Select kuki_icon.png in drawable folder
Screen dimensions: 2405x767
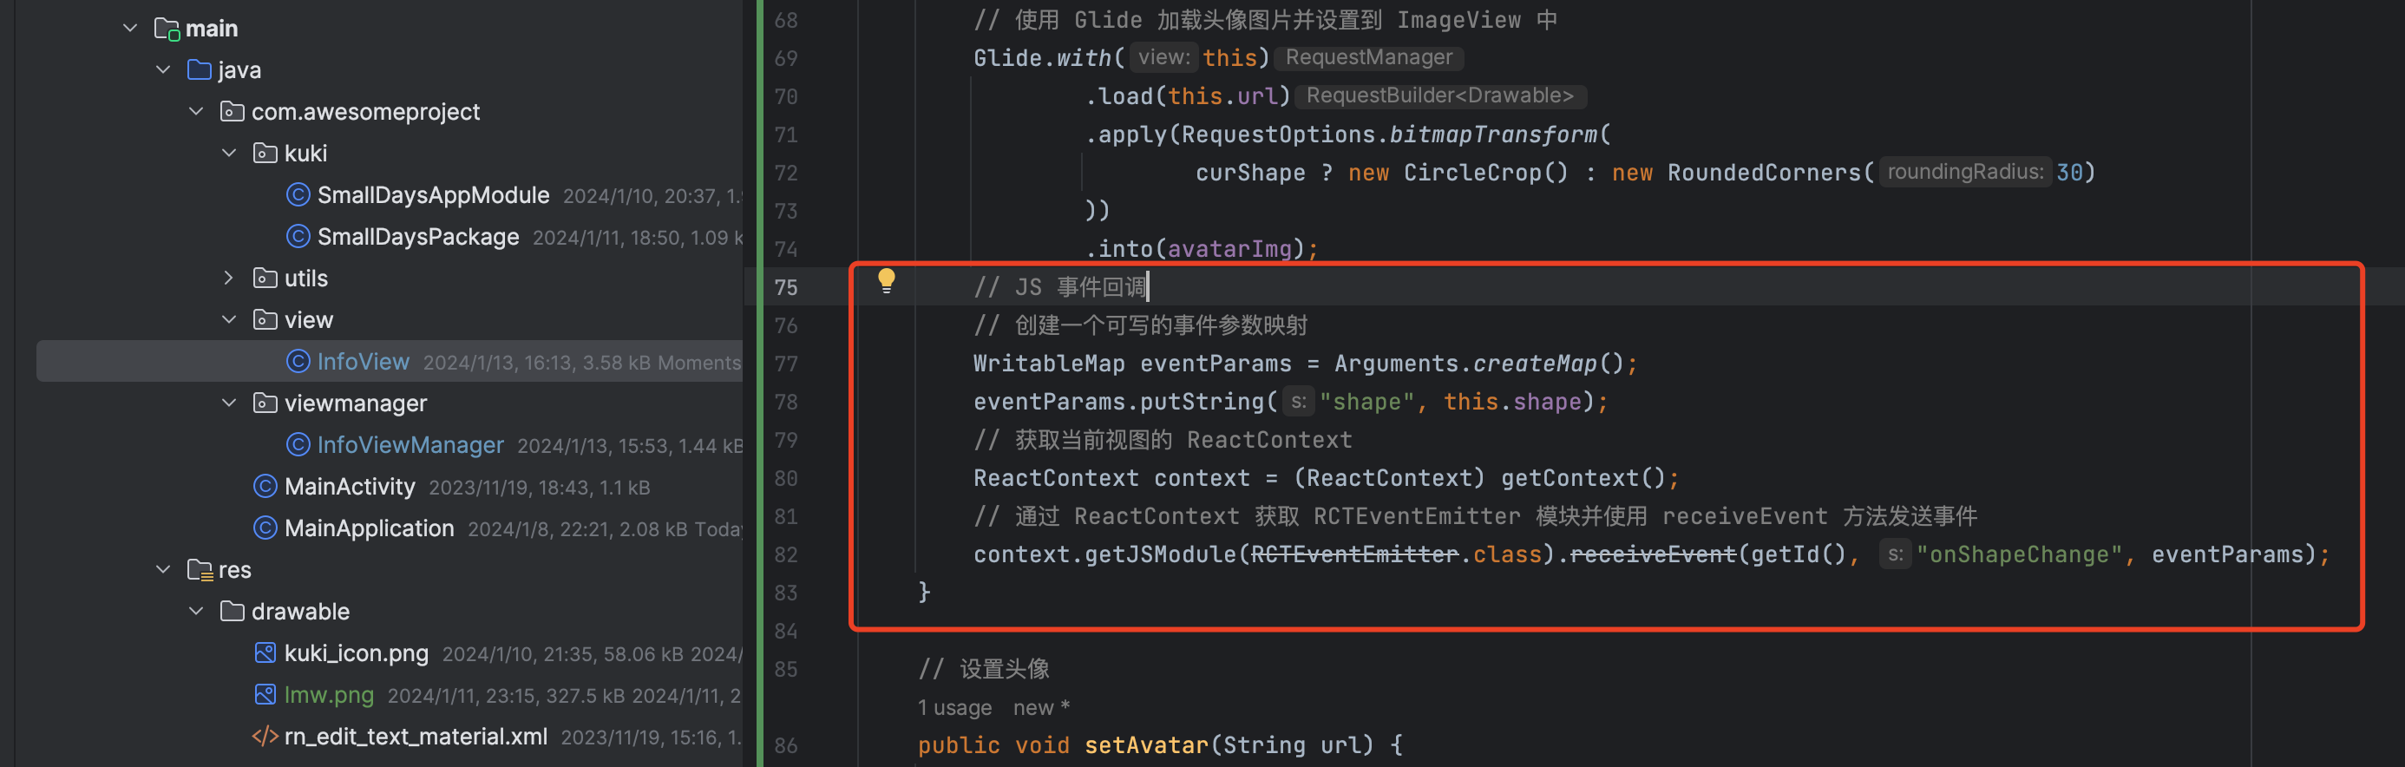356,653
